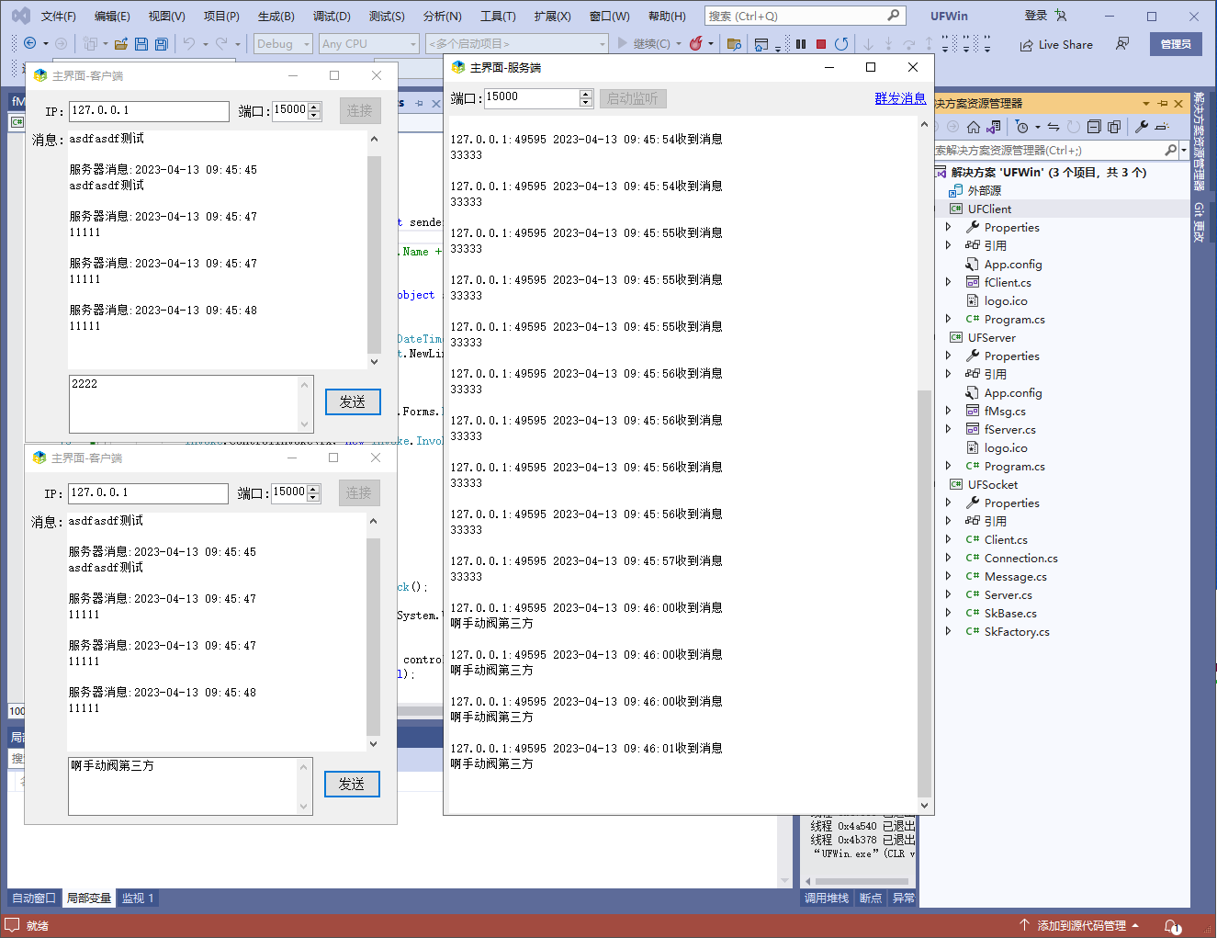This screenshot has height=938, width=1217.
Task: Click the Solution Explorer search magnifier icon
Action: pos(1170,150)
